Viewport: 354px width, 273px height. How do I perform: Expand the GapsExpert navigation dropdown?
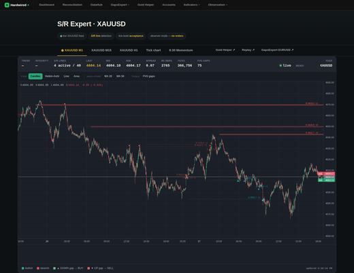tap(120, 5)
